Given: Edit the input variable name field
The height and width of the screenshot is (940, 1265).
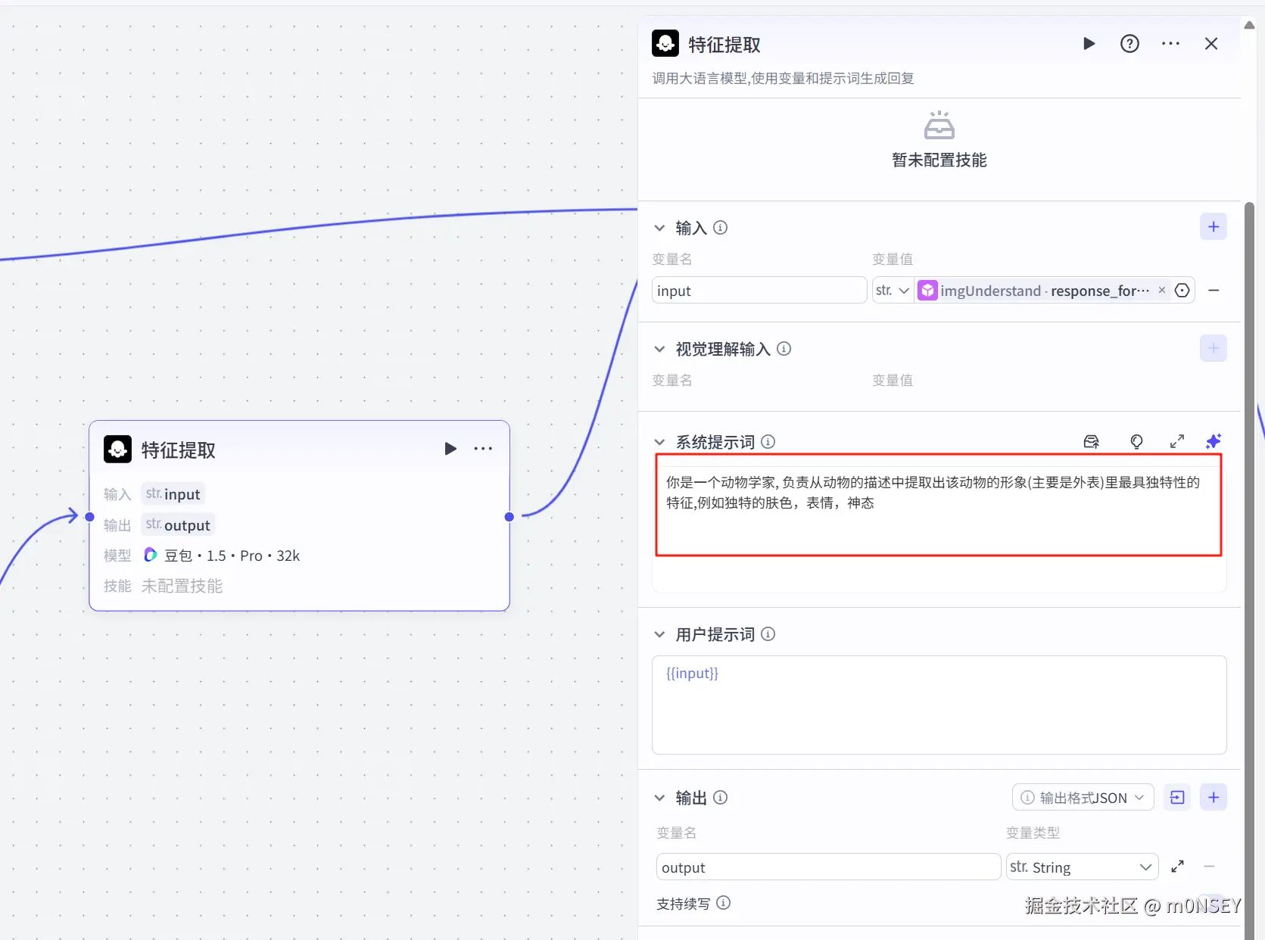Looking at the screenshot, I should (759, 291).
